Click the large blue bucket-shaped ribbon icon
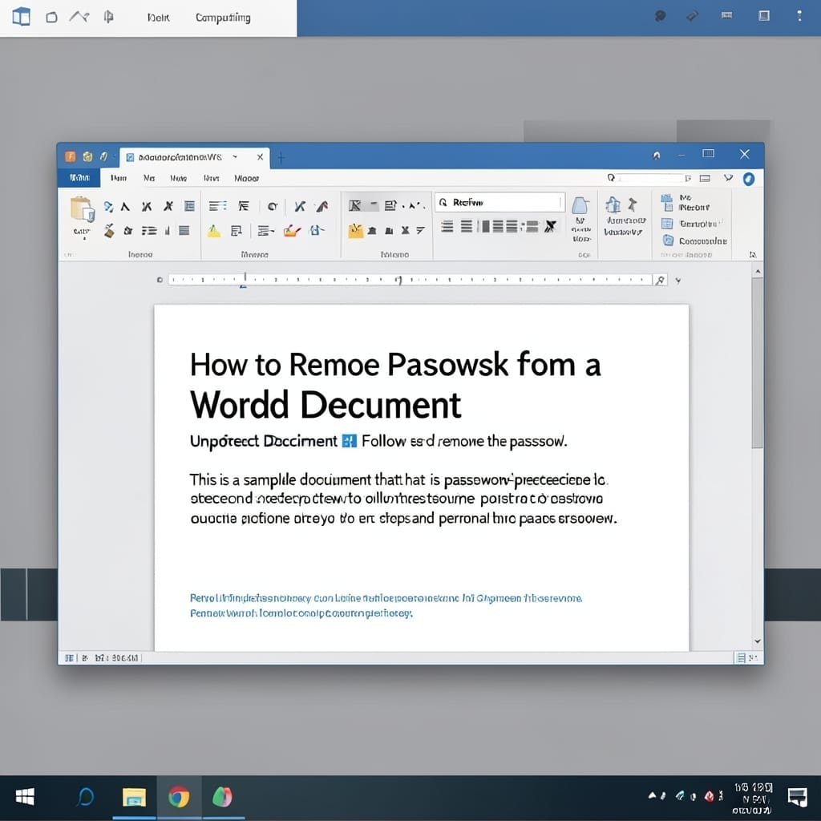821x821 pixels. click(x=580, y=205)
